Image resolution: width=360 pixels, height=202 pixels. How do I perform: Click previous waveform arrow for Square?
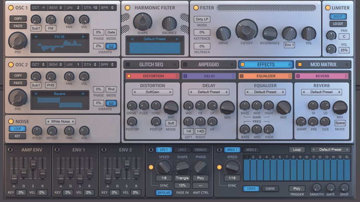(x=36, y=94)
